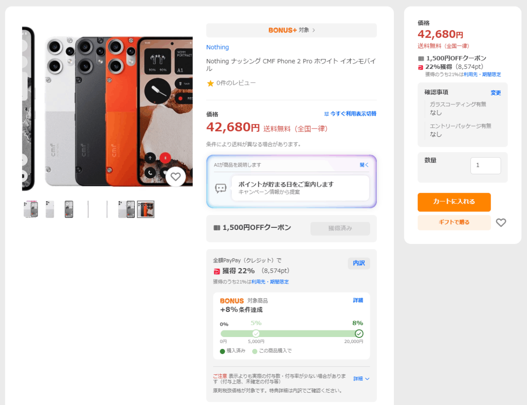Select the first product thumbnail
This screenshot has height=405, width=527.
coord(31,209)
